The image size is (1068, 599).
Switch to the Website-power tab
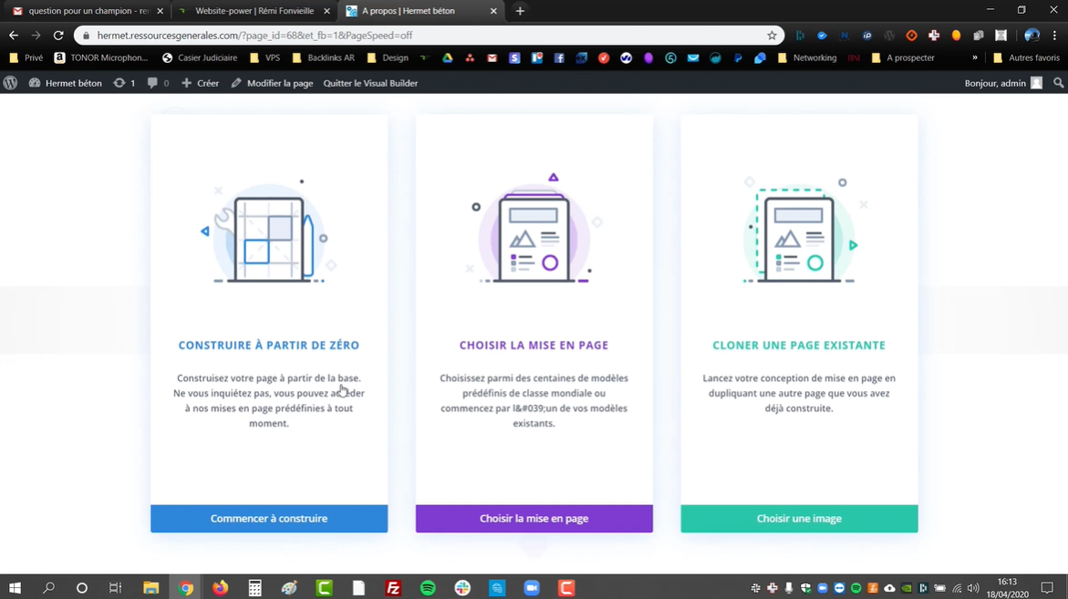point(254,11)
